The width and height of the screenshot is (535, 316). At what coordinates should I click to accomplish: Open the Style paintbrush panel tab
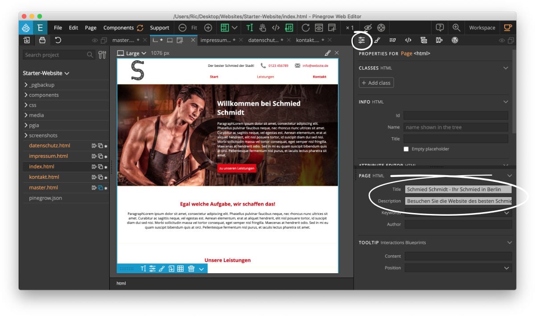[377, 40]
